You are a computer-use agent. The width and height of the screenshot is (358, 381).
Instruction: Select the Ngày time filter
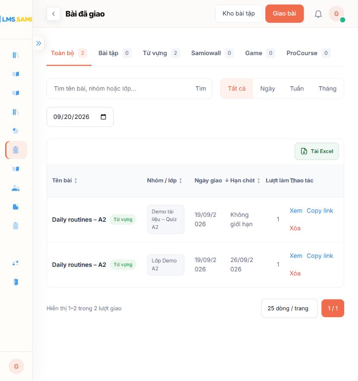pos(268,89)
